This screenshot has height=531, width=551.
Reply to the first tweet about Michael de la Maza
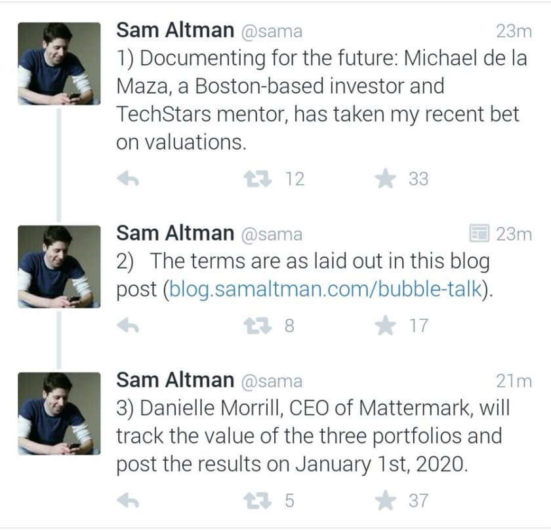point(128,179)
